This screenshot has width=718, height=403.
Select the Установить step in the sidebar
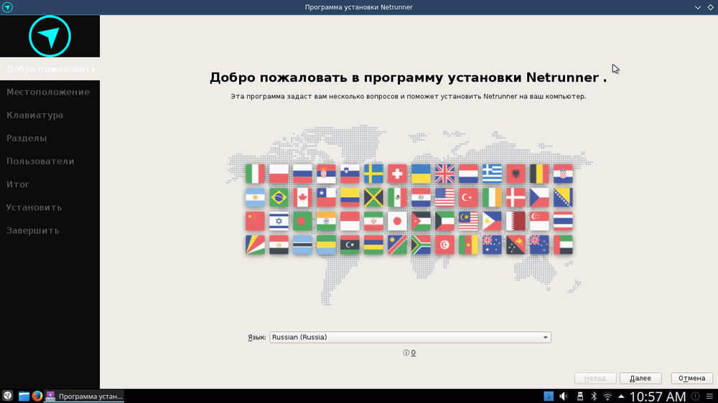click(50, 208)
